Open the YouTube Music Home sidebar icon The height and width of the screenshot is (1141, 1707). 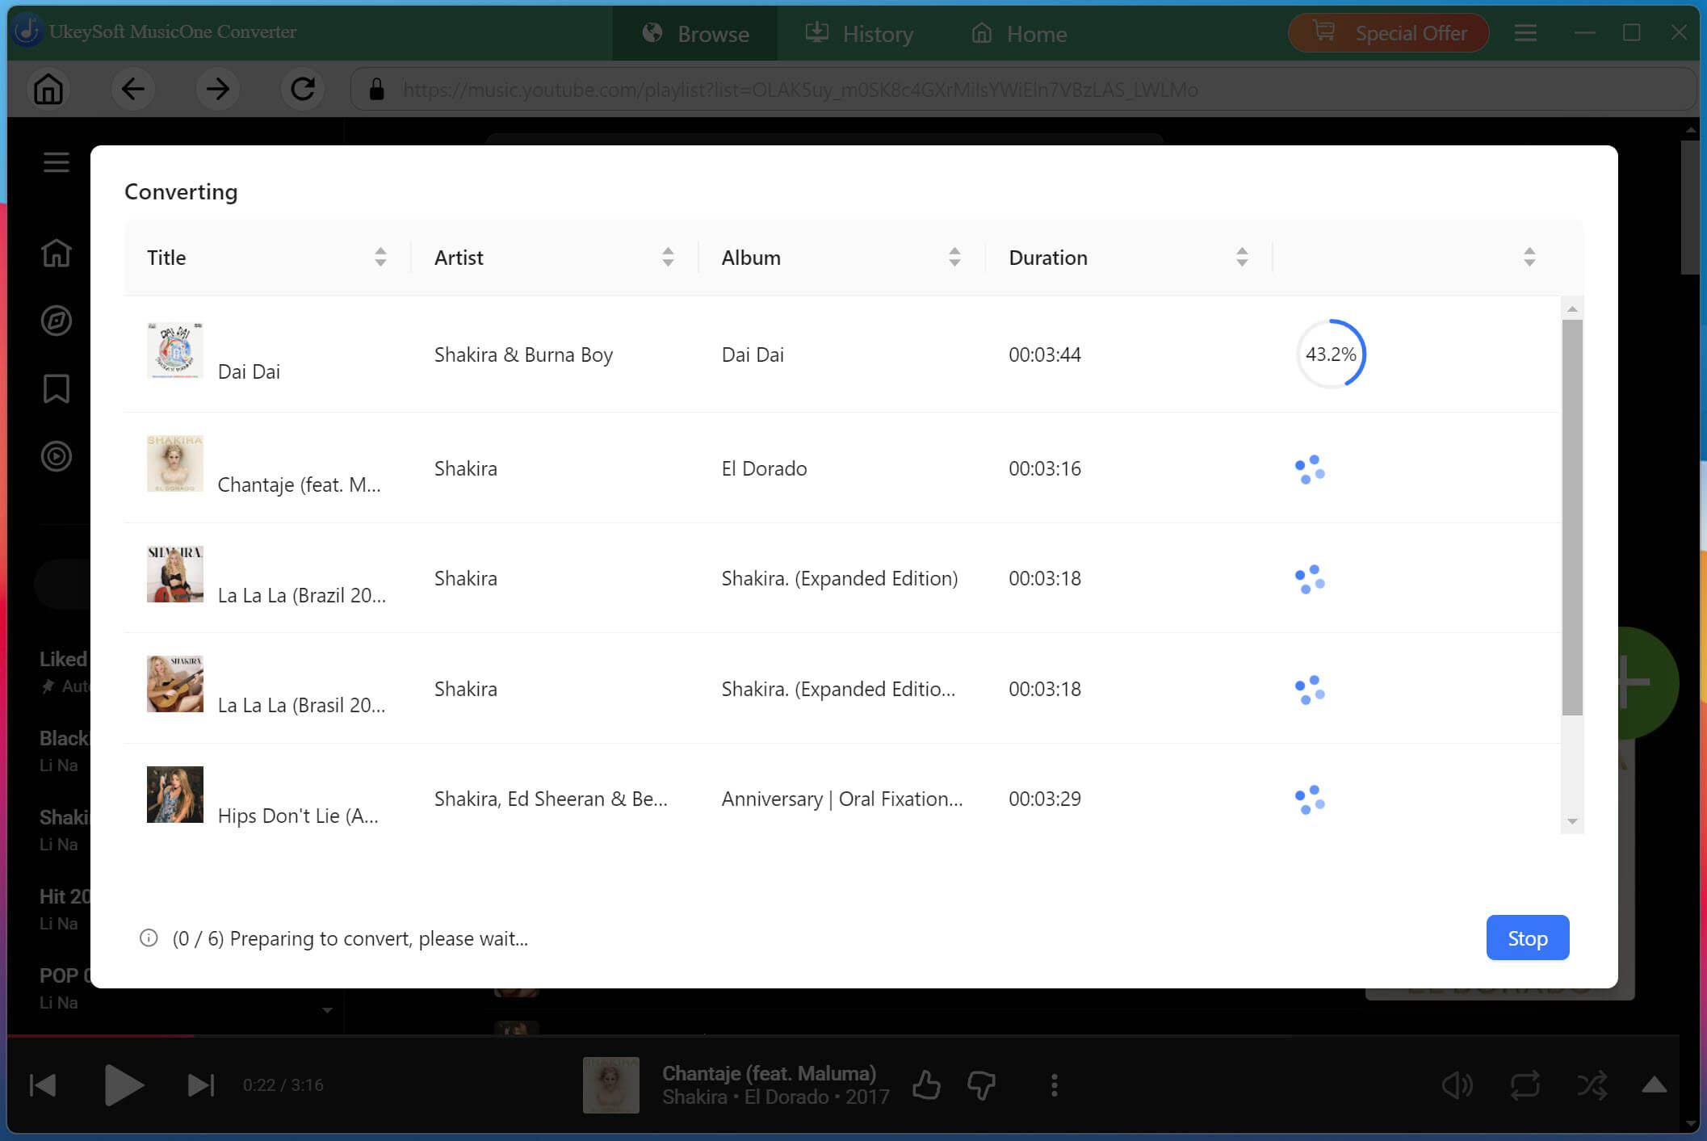(x=56, y=253)
